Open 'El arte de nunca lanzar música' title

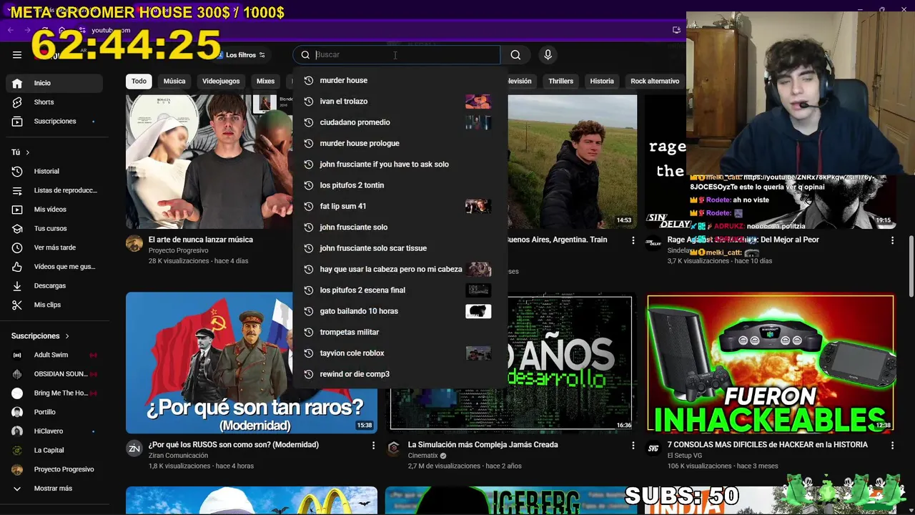(x=201, y=240)
